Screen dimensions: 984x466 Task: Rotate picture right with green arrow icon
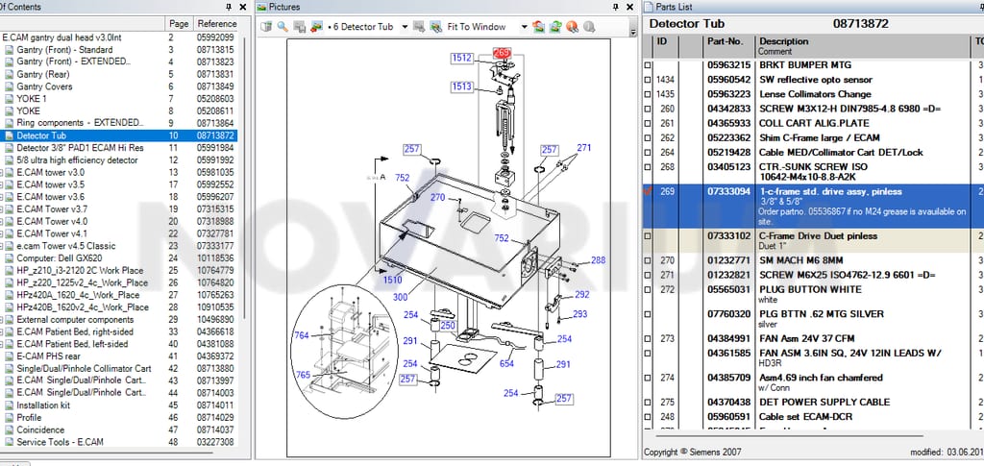(x=554, y=27)
